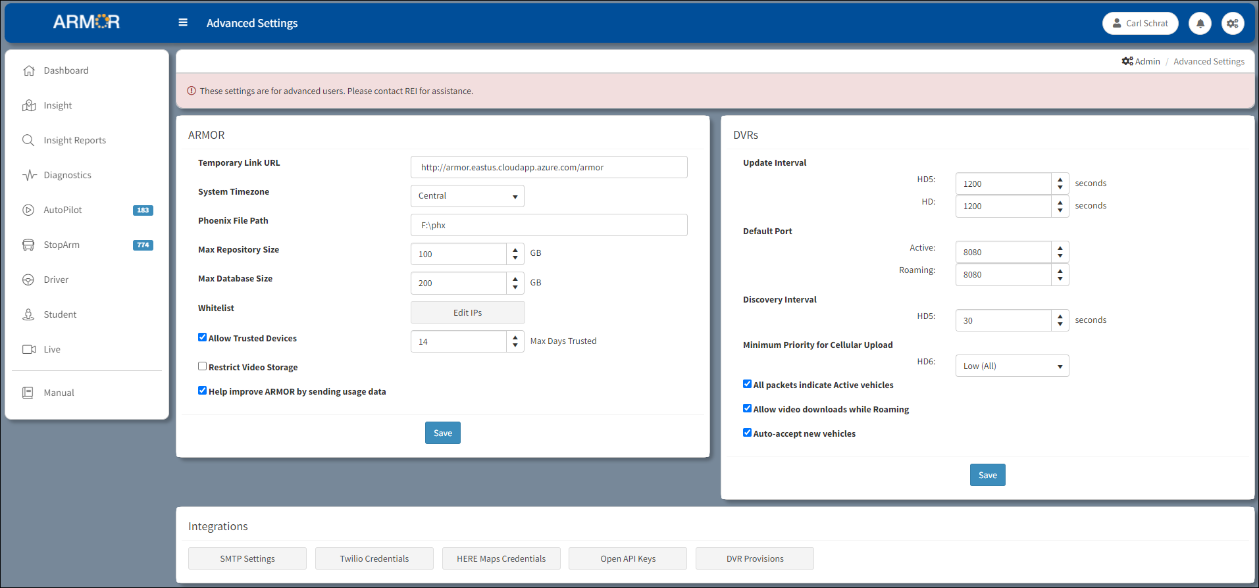Open DVR Provisions
Viewport: 1259px width, 588px height.
click(755, 558)
